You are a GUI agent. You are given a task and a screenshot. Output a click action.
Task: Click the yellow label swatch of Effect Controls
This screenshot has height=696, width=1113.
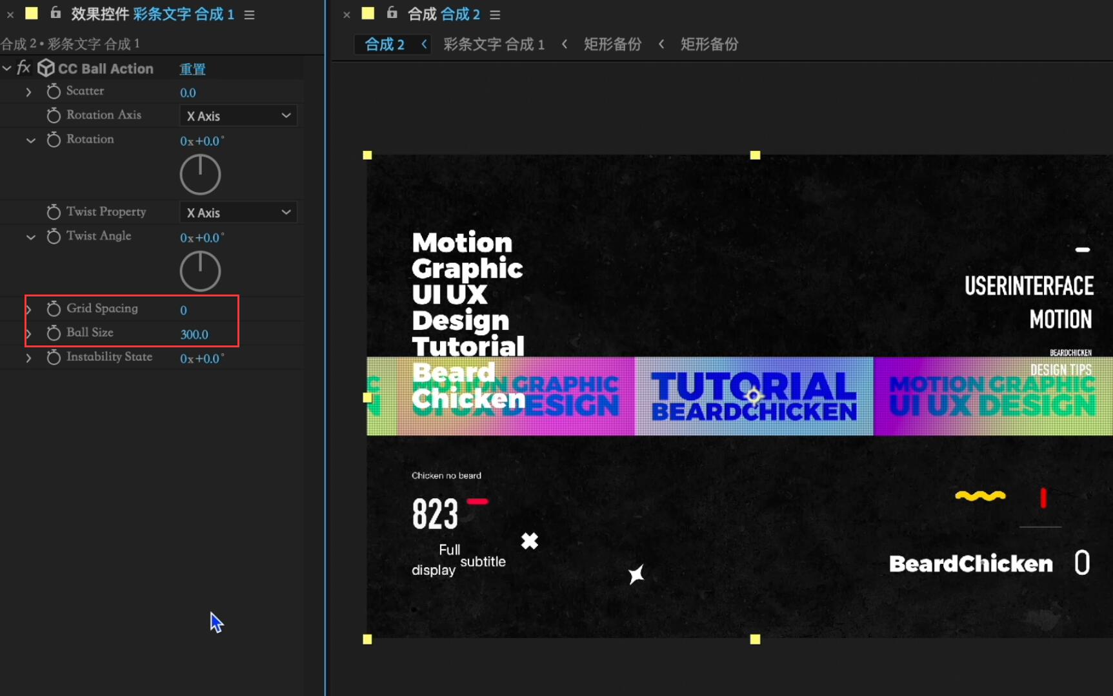coord(31,13)
